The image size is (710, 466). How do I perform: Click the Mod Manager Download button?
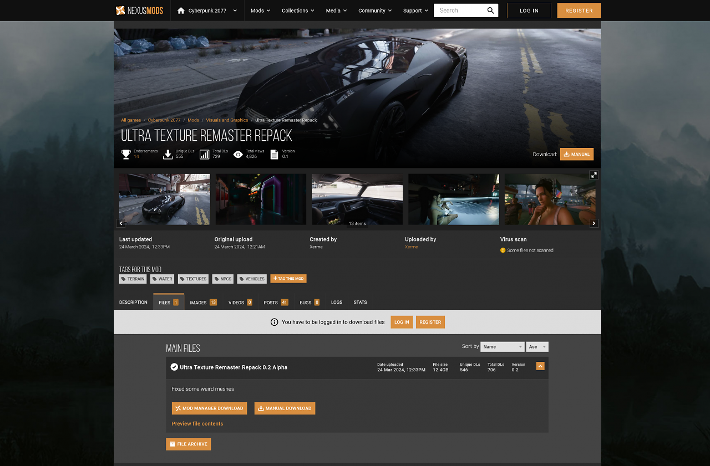[x=209, y=408]
